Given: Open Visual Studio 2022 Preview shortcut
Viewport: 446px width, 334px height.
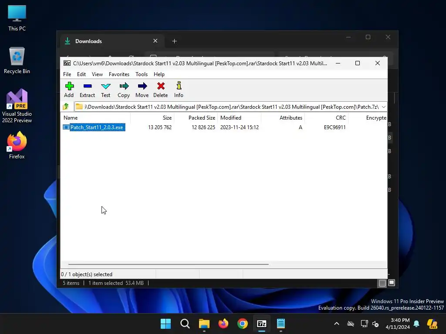Looking at the screenshot, I should pyautogui.click(x=17, y=106).
